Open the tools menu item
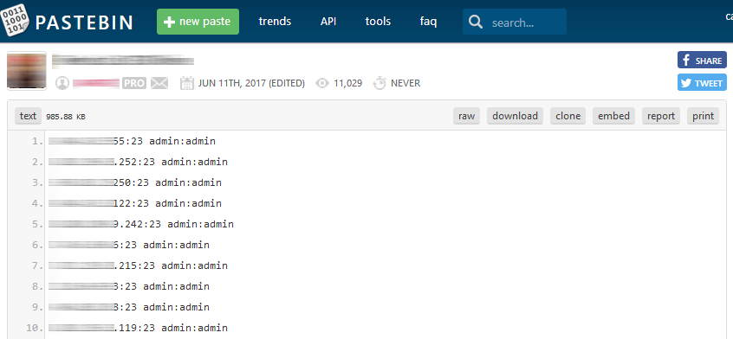The image size is (733, 339). [378, 22]
